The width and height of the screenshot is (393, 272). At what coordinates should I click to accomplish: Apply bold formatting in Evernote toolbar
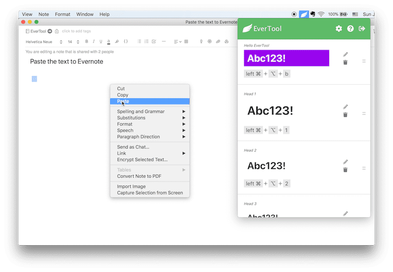tap(87, 41)
